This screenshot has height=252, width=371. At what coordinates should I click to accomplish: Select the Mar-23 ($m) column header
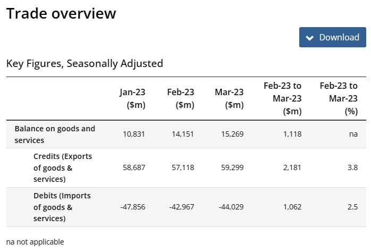point(229,98)
